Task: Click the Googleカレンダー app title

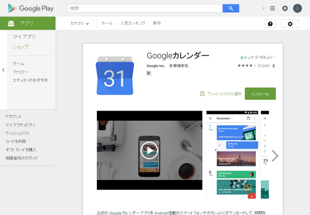Action: [178, 56]
